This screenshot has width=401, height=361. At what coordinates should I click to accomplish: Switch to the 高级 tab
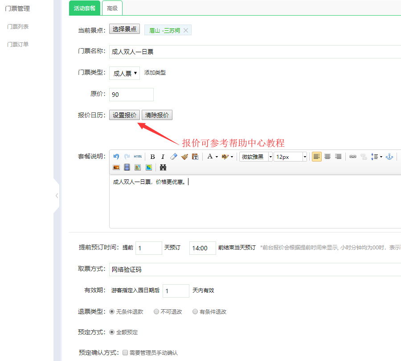pos(112,8)
